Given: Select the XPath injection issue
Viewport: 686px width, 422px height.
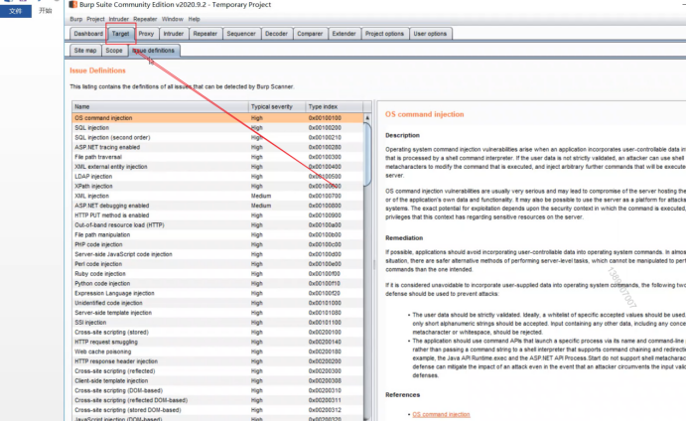Looking at the screenshot, I should (x=217, y=186).
